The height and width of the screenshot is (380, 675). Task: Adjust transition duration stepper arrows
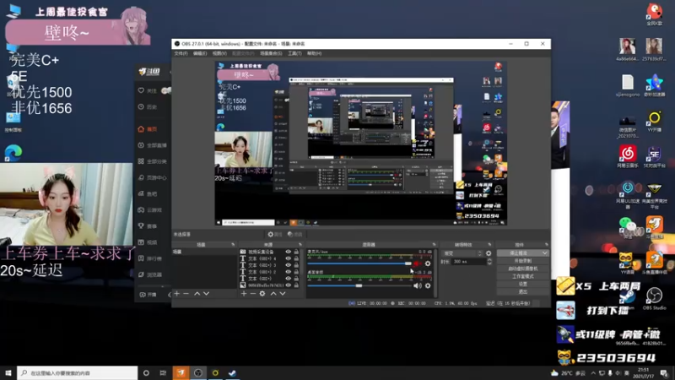pyautogui.click(x=489, y=262)
